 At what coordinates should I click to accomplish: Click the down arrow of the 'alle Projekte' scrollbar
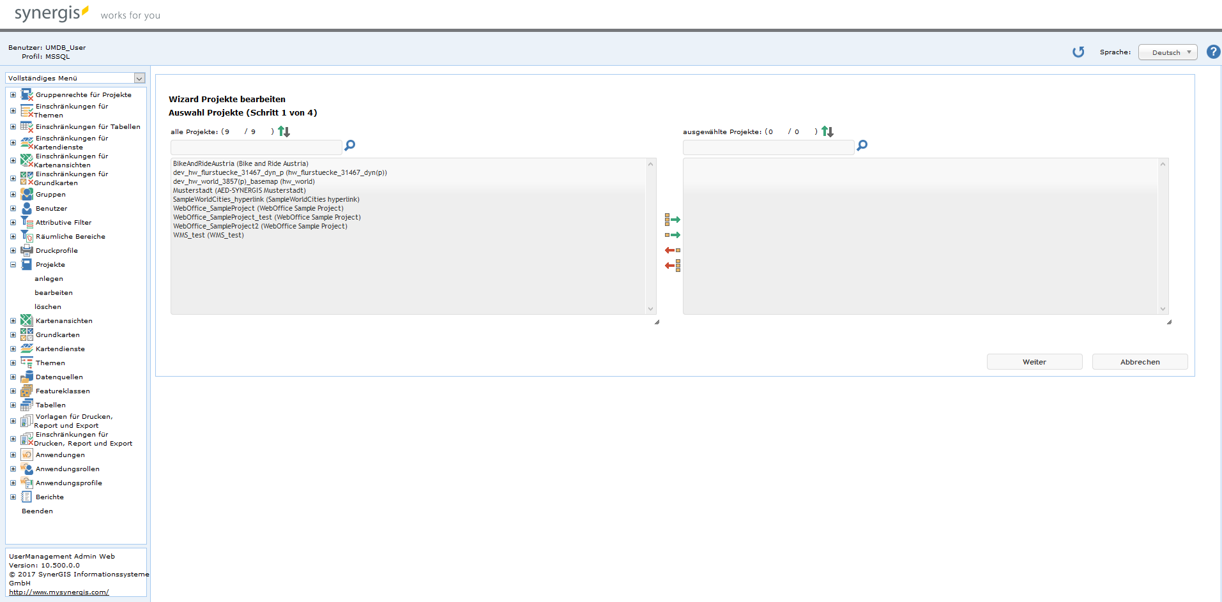coord(651,309)
